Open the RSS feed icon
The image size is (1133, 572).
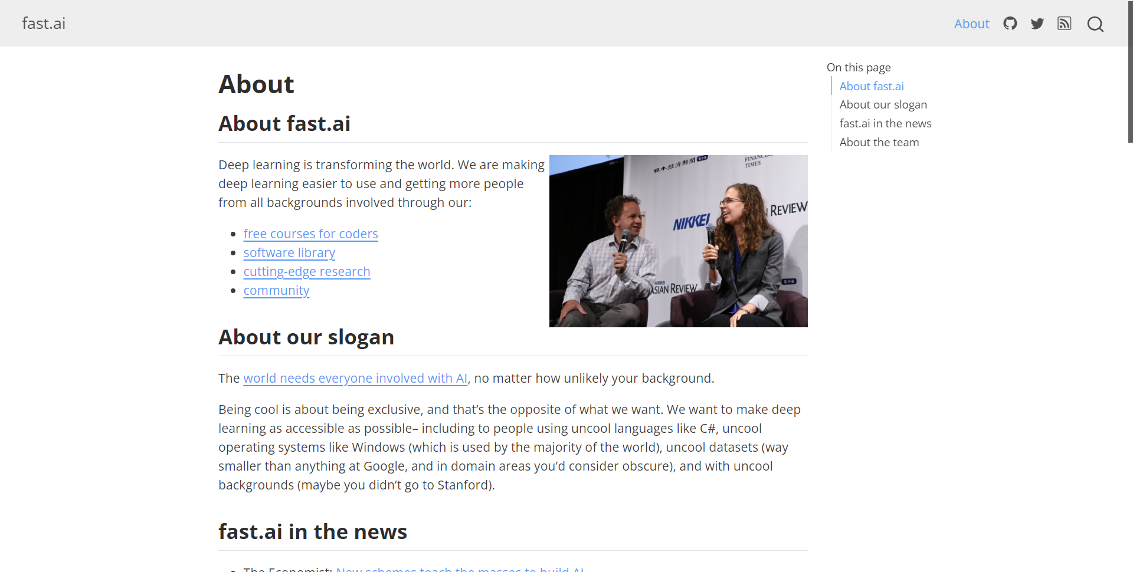(x=1064, y=24)
